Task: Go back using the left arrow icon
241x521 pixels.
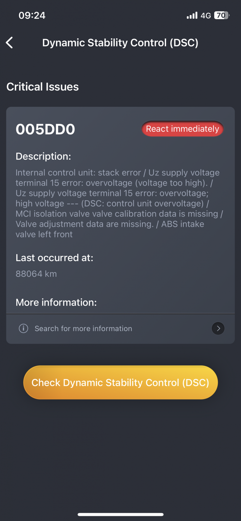Action: (9, 43)
